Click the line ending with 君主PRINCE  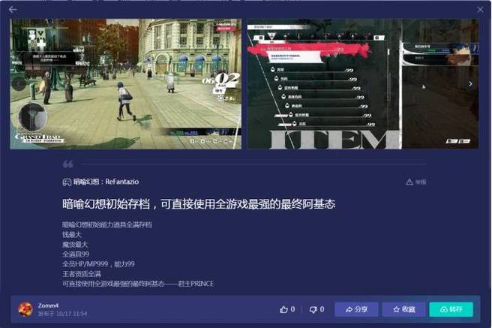[138, 284]
